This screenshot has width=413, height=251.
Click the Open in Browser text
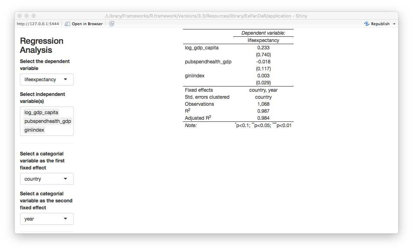pyautogui.click(x=87, y=24)
